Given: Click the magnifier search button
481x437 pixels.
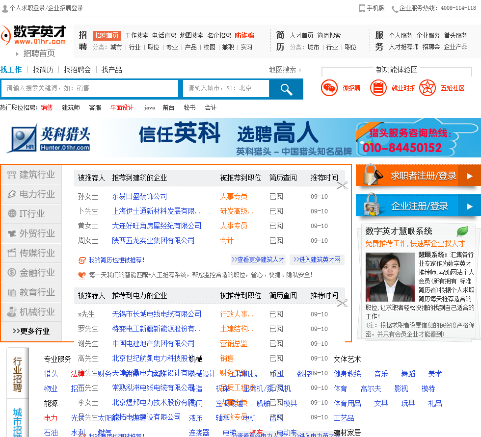Looking at the screenshot, I should click(286, 89).
